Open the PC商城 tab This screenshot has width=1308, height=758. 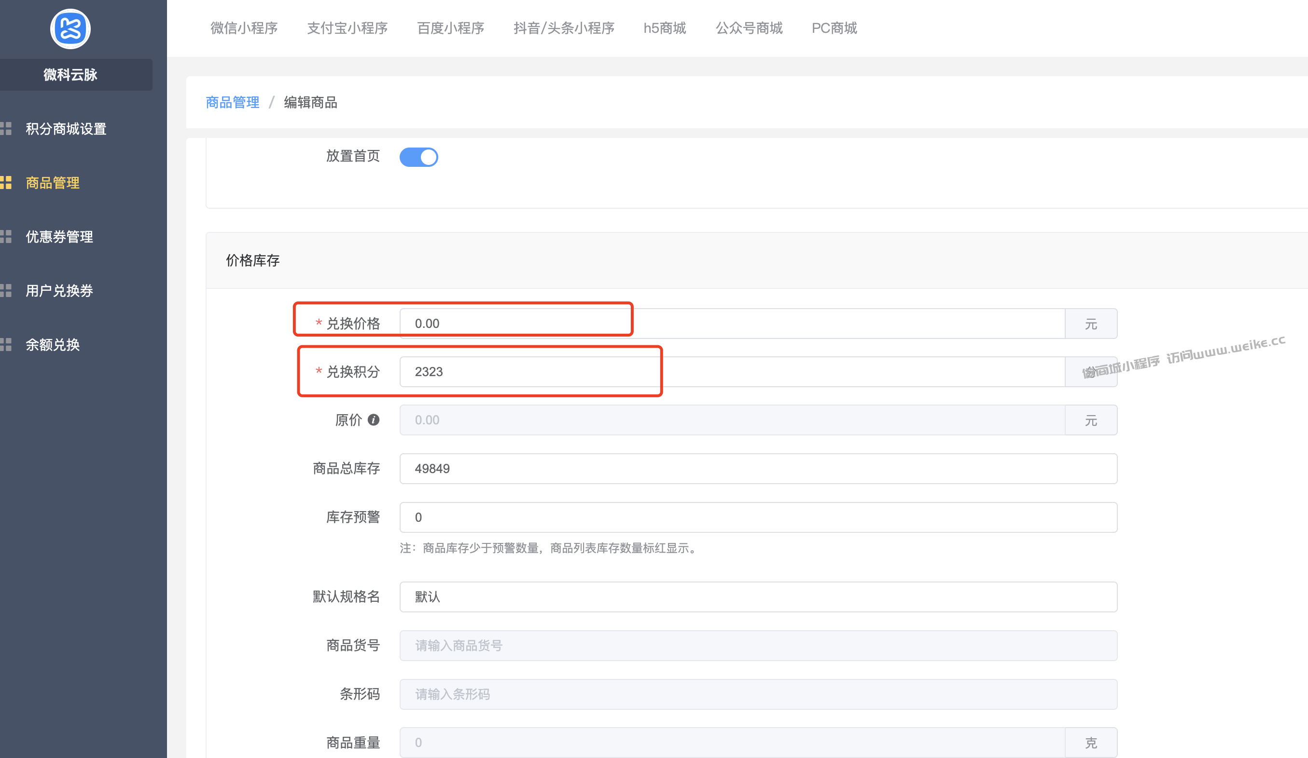click(834, 28)
